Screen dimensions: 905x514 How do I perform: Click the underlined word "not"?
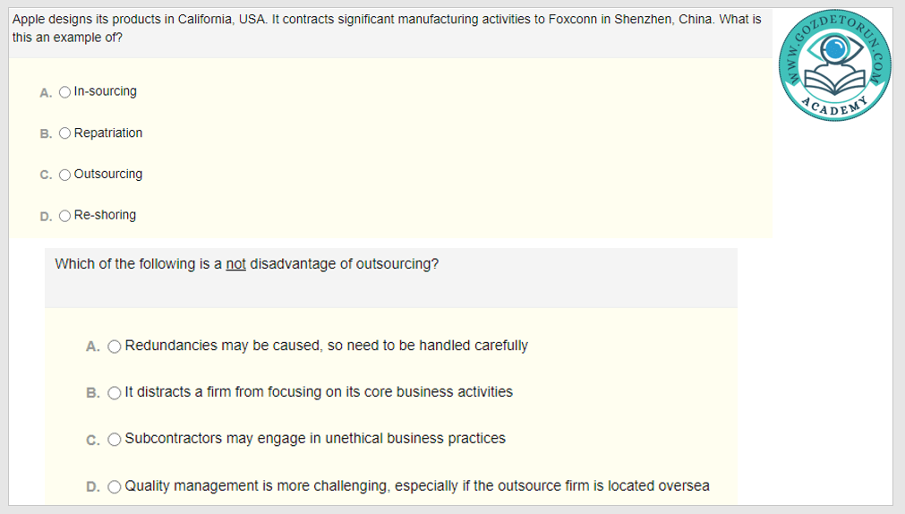[235, 264]
